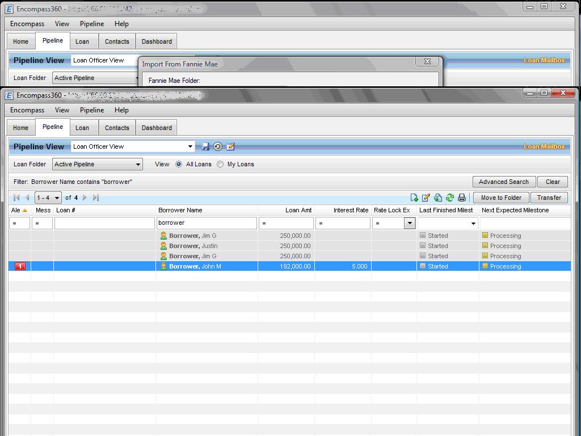Select the All Loans radio button
The image size is (581, 436).
(179, 164)
